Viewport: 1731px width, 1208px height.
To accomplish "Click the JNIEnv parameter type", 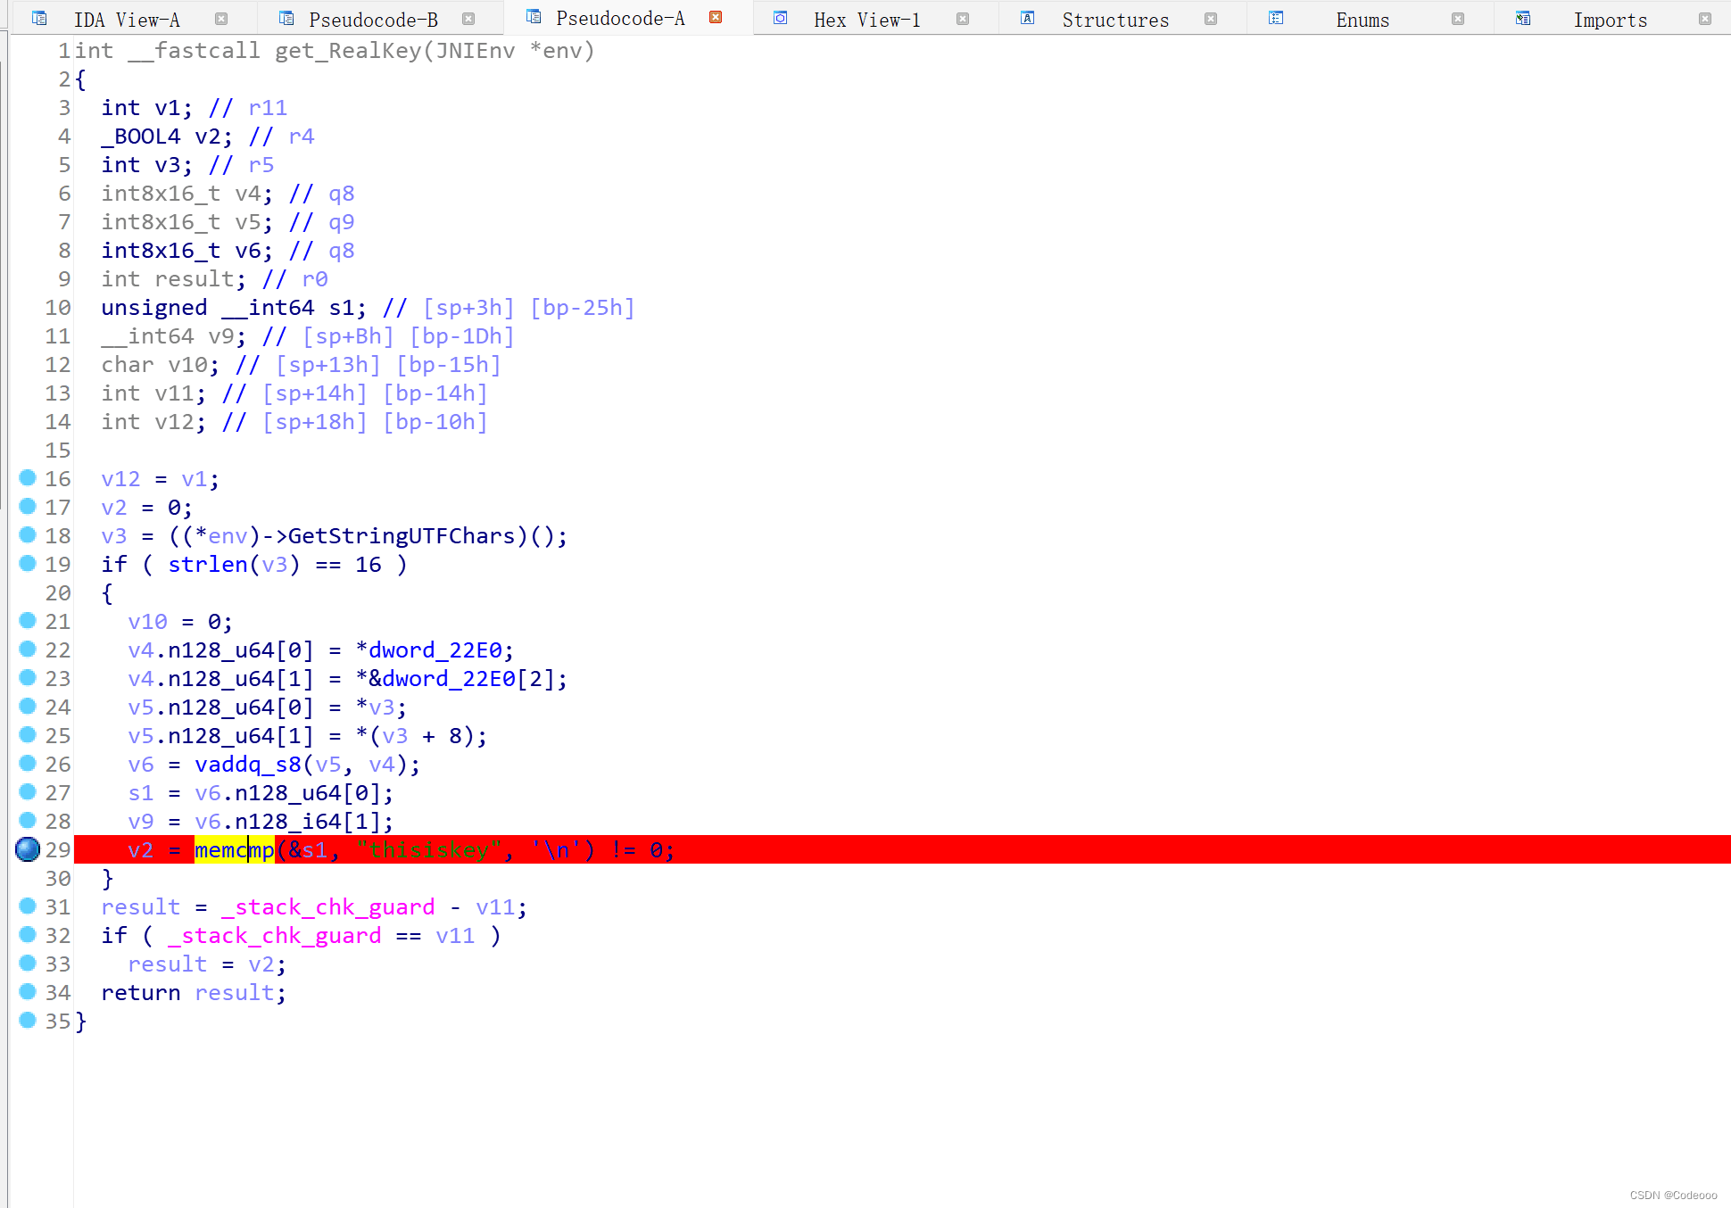I will (x=476, y=51).
